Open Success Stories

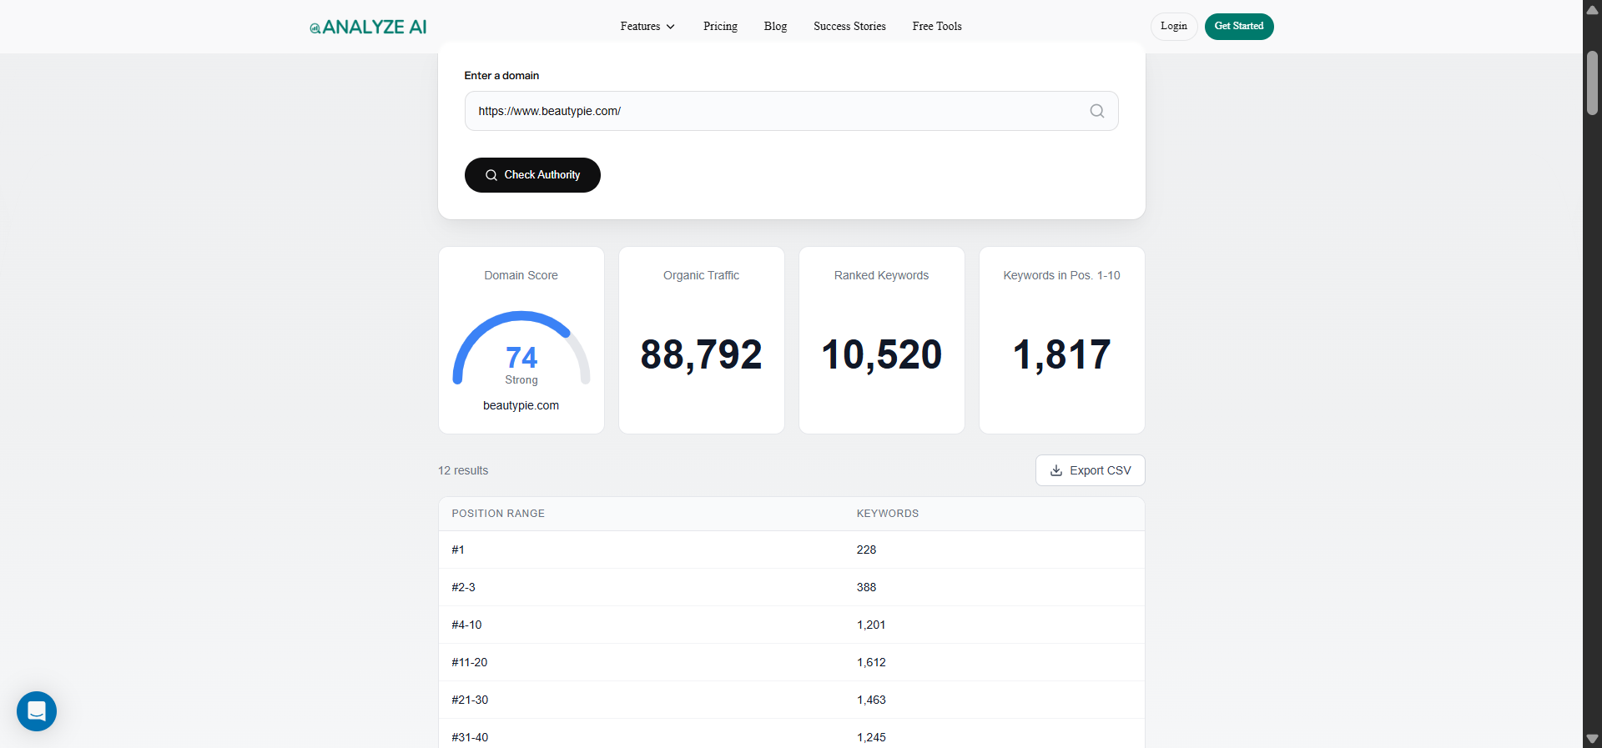[x=849, y=27]
